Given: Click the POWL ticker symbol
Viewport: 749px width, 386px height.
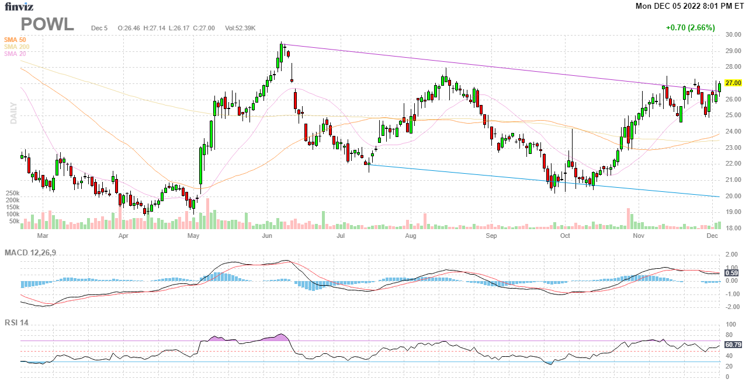Looking at the screenshot, I should click(x=47, y=25).
